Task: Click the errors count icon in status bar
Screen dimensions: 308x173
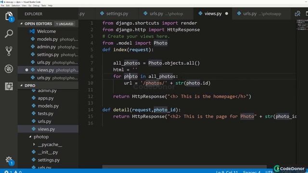Action: [x=6, y=172]
